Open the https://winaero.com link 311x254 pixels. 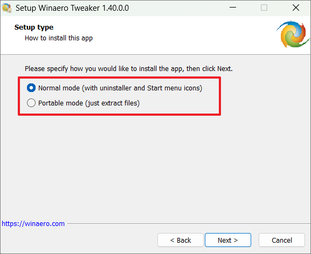point(33,224)
